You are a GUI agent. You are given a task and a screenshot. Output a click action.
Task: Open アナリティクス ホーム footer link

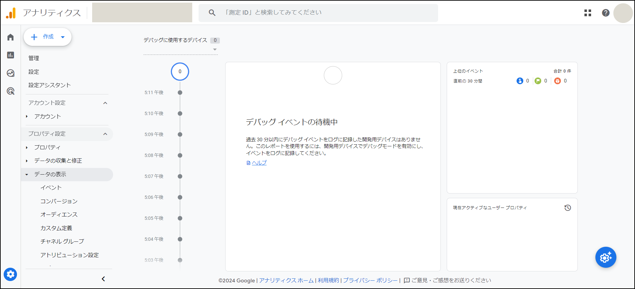tap(286, 280)
